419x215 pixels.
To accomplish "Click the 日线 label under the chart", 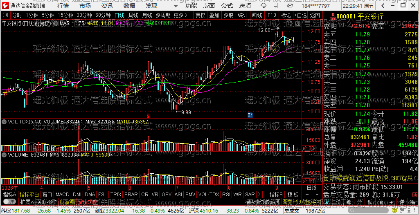I will 312,187.
